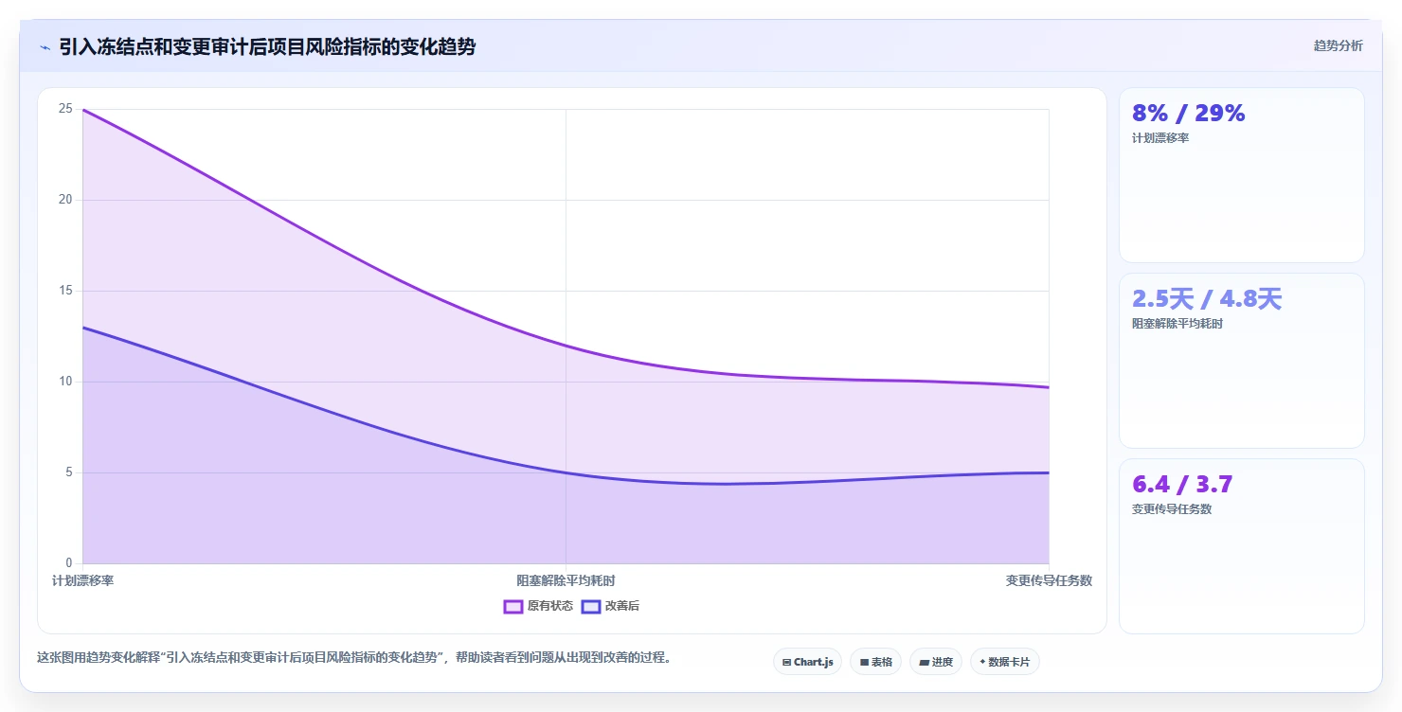Click the 原有状态 purple legend color box
The height and width of the screenshot is (712, 1402).
coord(512,606)
